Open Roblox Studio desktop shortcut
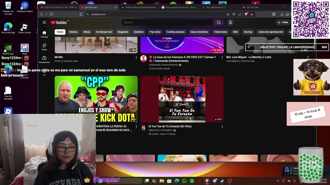The width and height of the screenshot is (330, 185). (24, 29)
